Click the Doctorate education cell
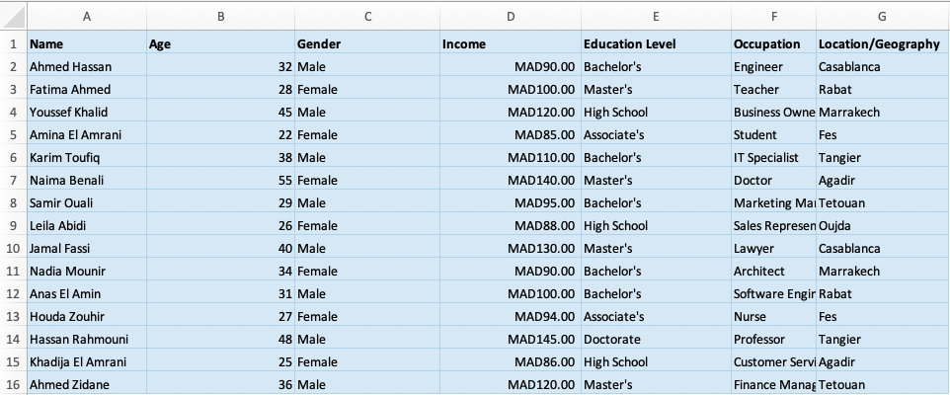 [x=656, y=340]
